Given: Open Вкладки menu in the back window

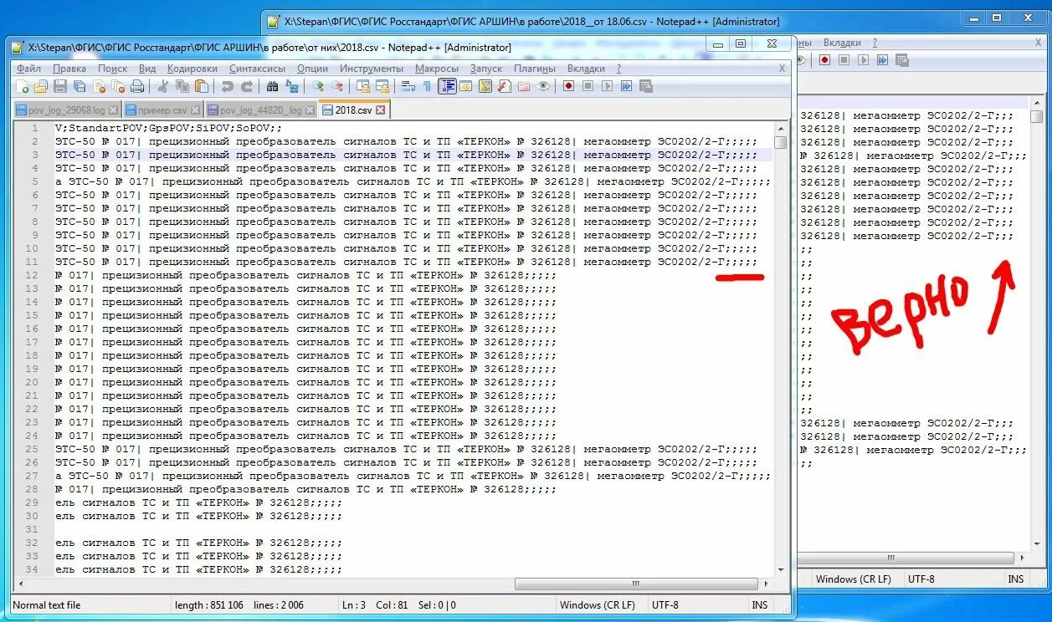Looking at the screenshot, I should click(842, 43).
